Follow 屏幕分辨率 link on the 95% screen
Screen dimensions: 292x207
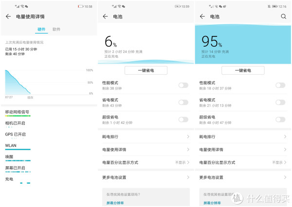213,203
